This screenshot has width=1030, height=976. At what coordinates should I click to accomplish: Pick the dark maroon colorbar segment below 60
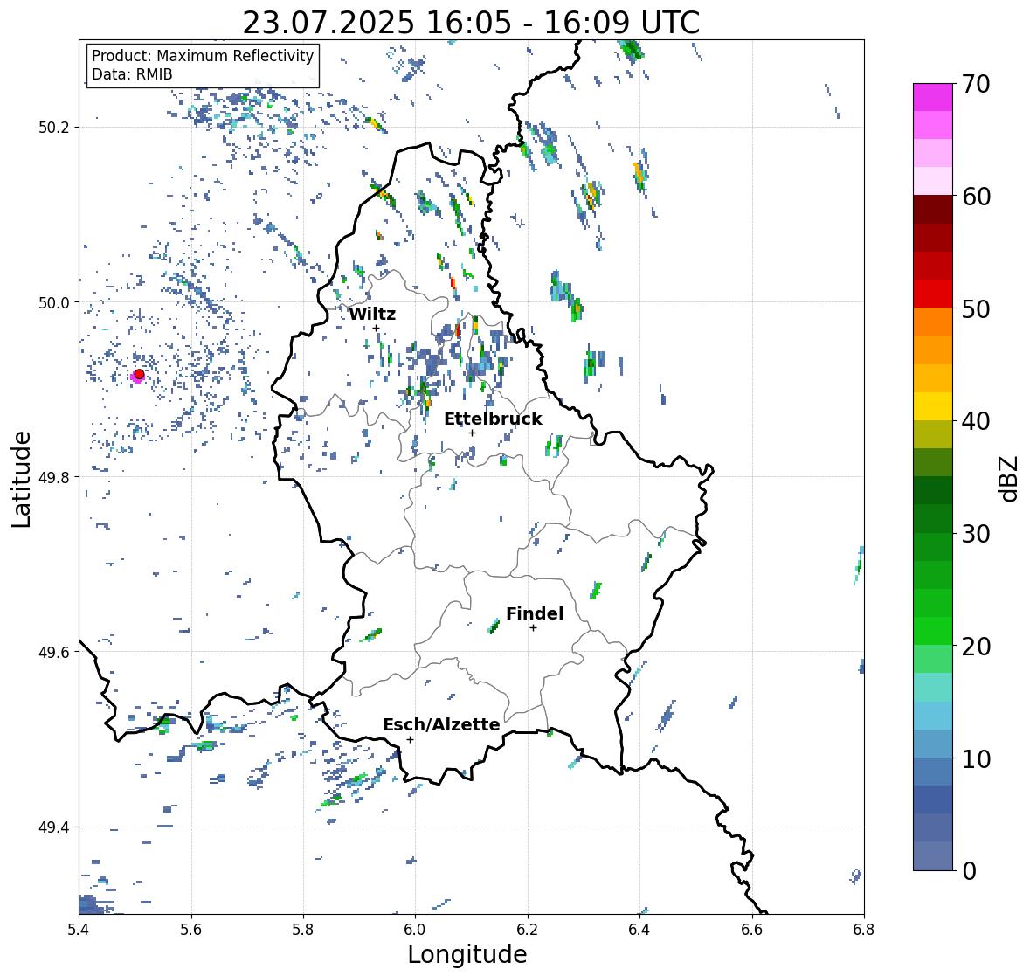click(933, 210)
